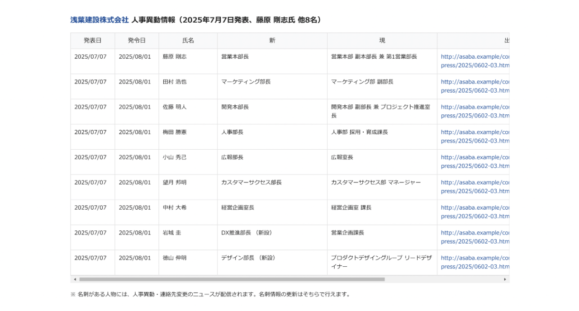This screenshot has height=311, width=579.
Task: Open the press URL in 中村 大希 row
Action: coord(475,212)
